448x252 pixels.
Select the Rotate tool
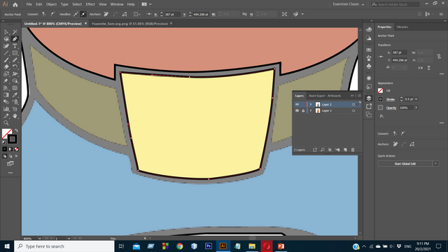coord(15,67)
